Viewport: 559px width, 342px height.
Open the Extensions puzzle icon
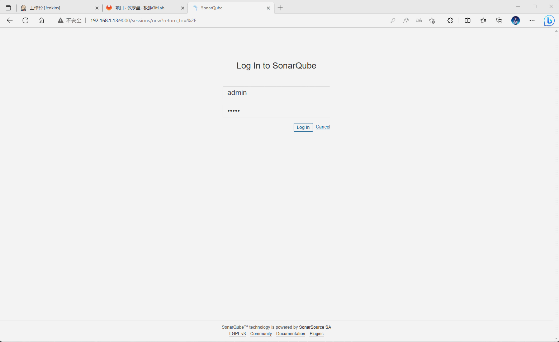coord(450,20)
